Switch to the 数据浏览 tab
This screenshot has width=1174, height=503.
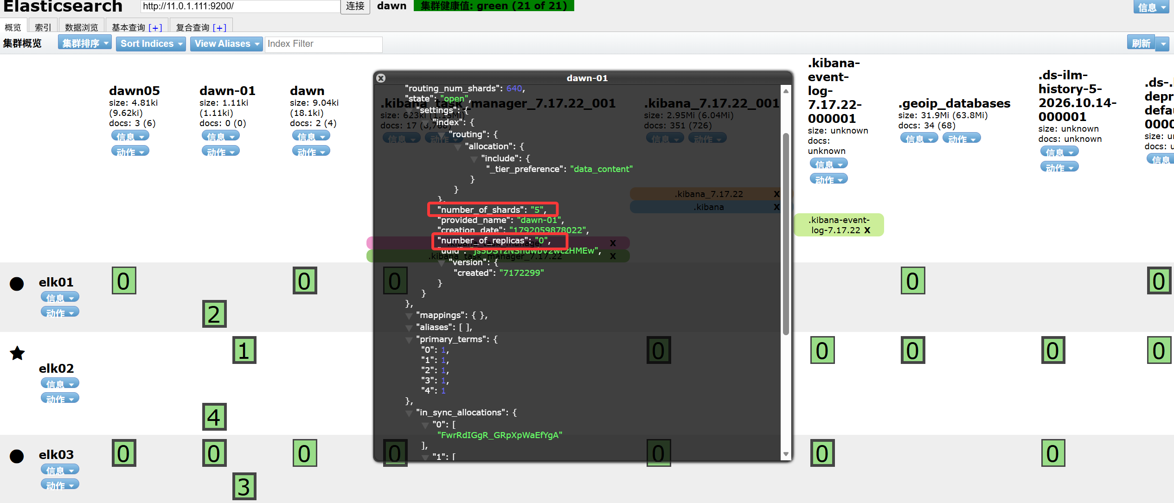tap(82, 27)
